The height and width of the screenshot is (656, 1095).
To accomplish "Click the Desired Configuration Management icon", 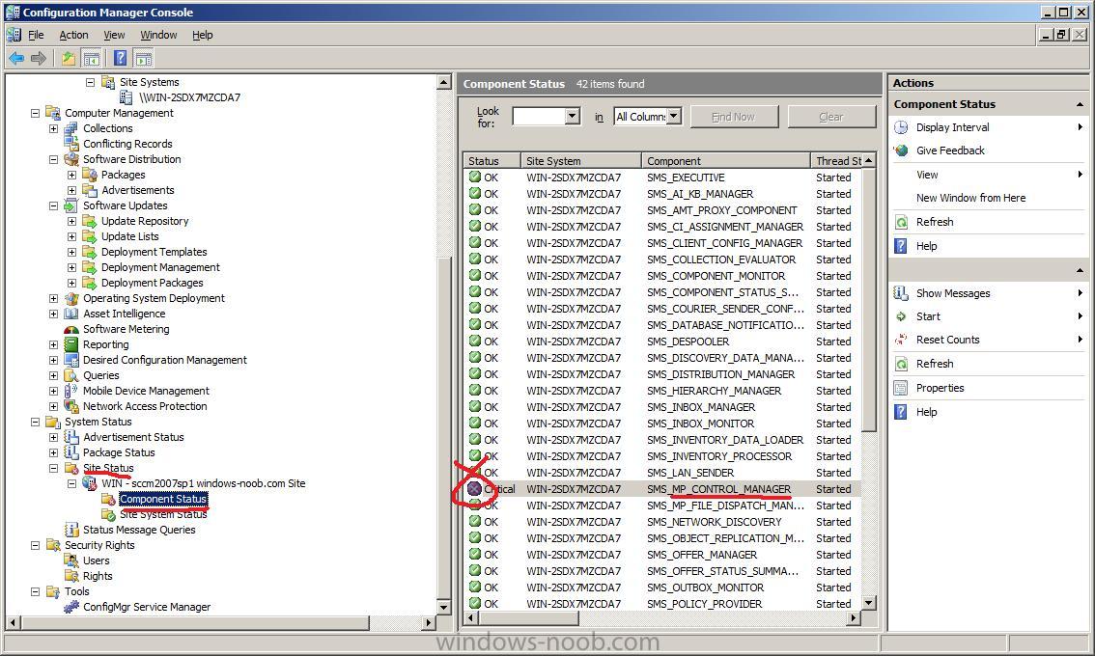I will [70, 360].
